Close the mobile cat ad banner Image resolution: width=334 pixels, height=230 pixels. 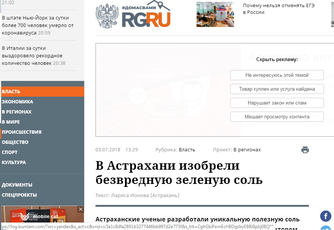click(81, 209)
